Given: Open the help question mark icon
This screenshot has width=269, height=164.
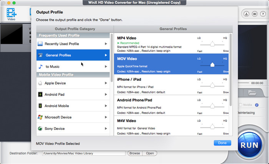Looking at the screenshot, I should (263, 14).
